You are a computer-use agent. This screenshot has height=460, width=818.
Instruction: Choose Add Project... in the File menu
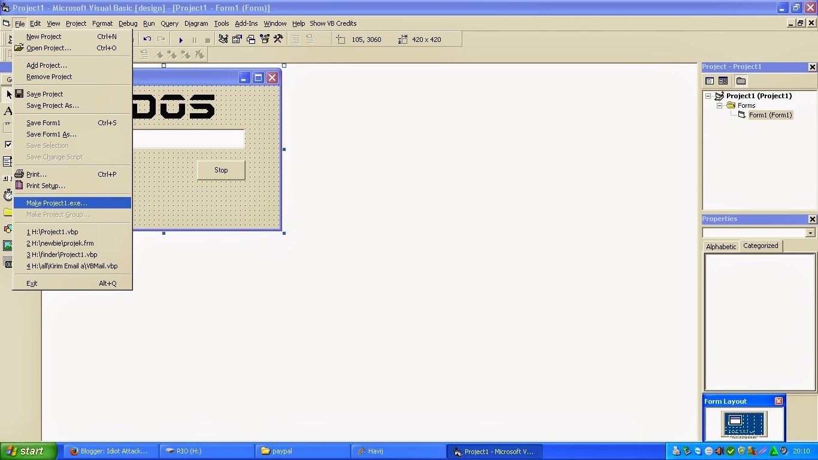pos(72,65)
